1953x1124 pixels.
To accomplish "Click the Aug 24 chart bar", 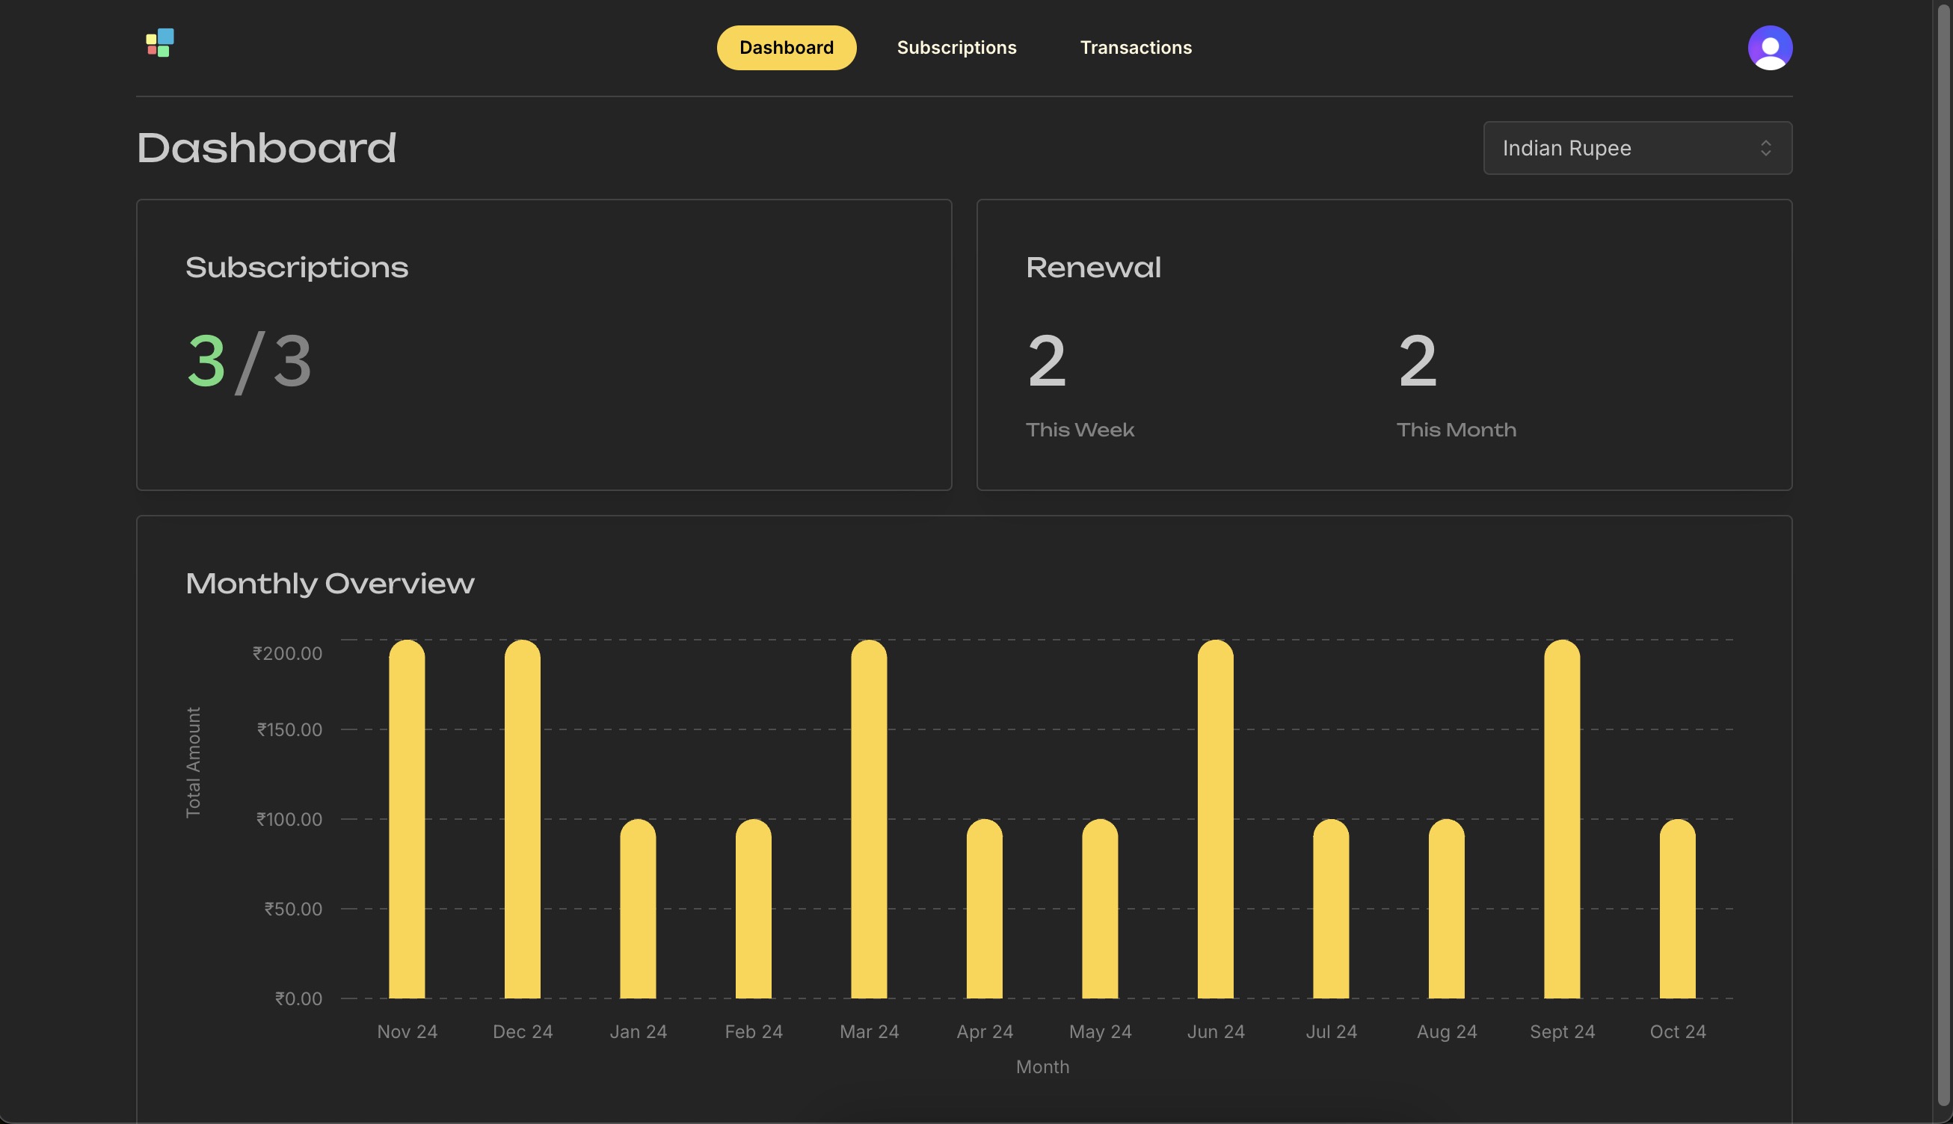I will [1446, 909].
